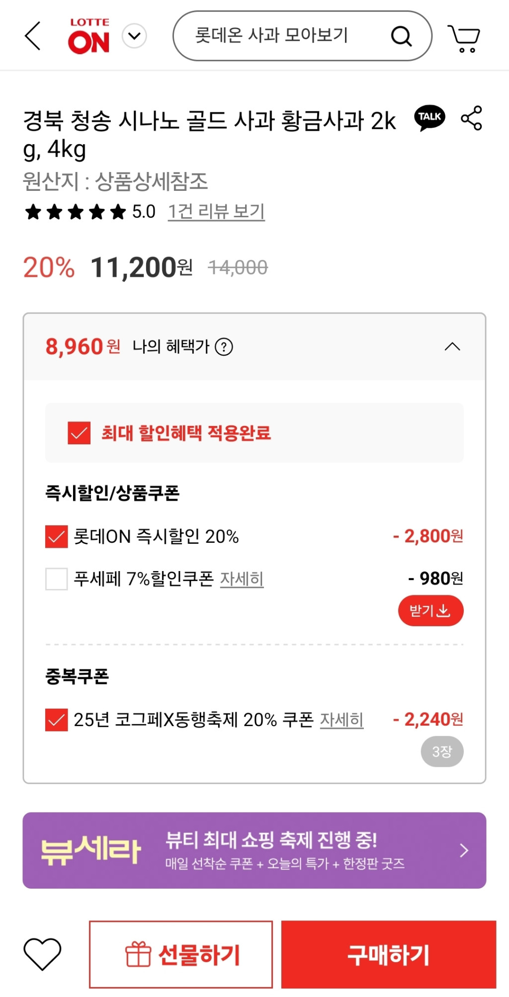The height and width of the screenshot is (997, 509).
Task: Open the shopping cart
Action: 464,38
